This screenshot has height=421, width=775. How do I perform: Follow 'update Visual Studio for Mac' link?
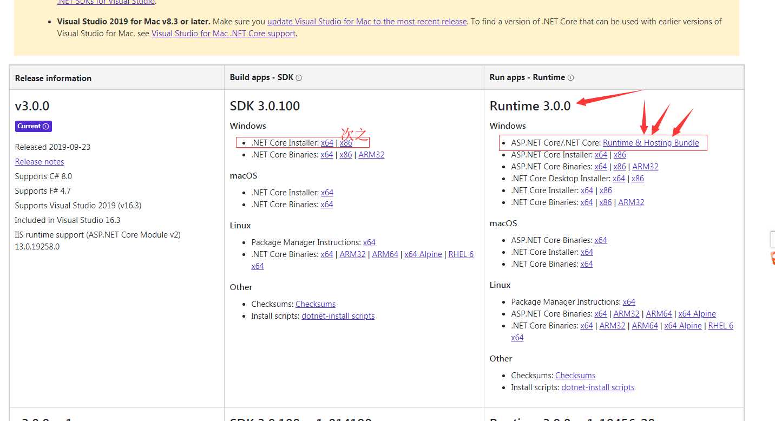pos(367,22)
